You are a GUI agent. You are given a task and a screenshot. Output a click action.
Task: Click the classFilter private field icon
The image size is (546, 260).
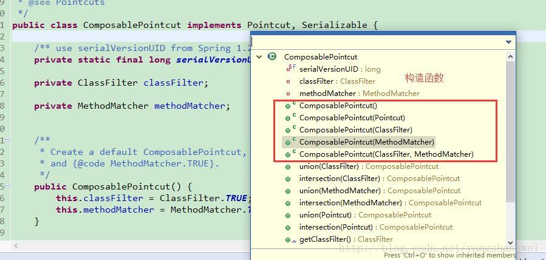(288, 81)
